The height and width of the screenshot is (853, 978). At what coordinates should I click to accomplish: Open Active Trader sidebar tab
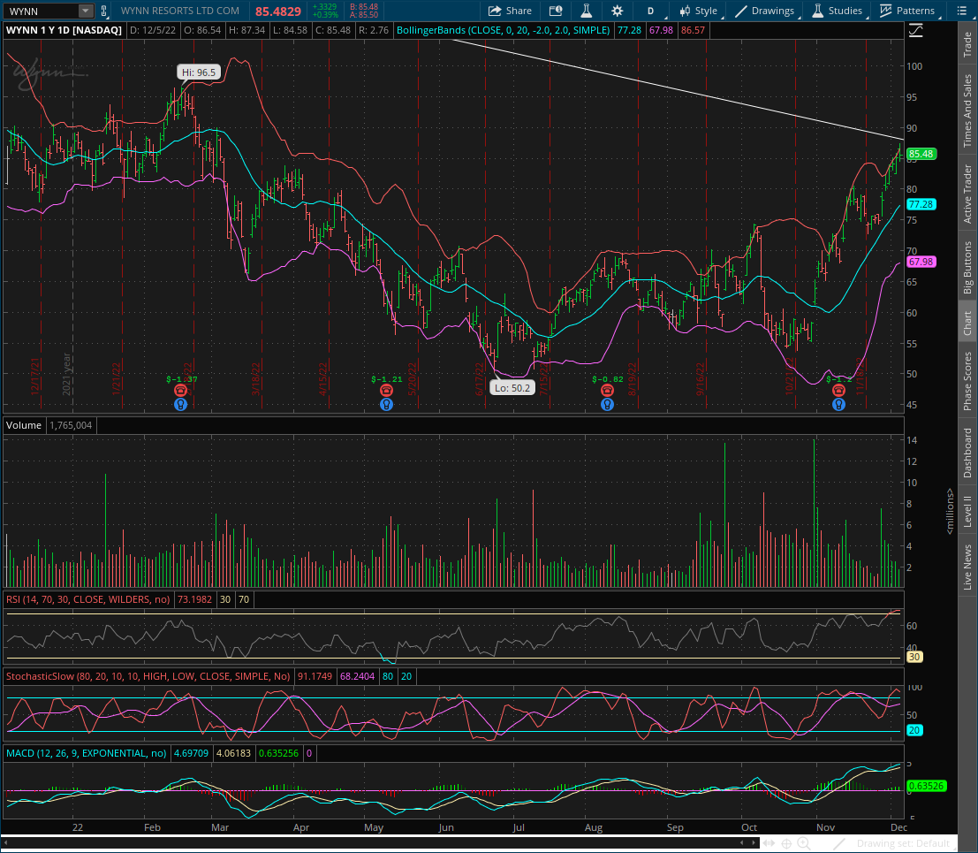tap(967, 194)
